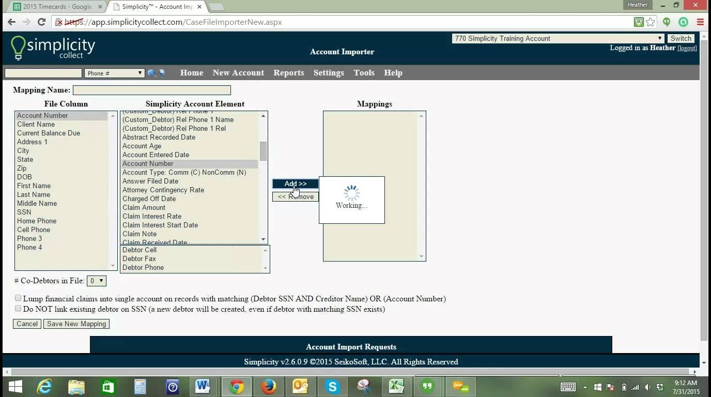
Task: Click the down arrow of the Debtor phone list
Action: coord(266,268)
